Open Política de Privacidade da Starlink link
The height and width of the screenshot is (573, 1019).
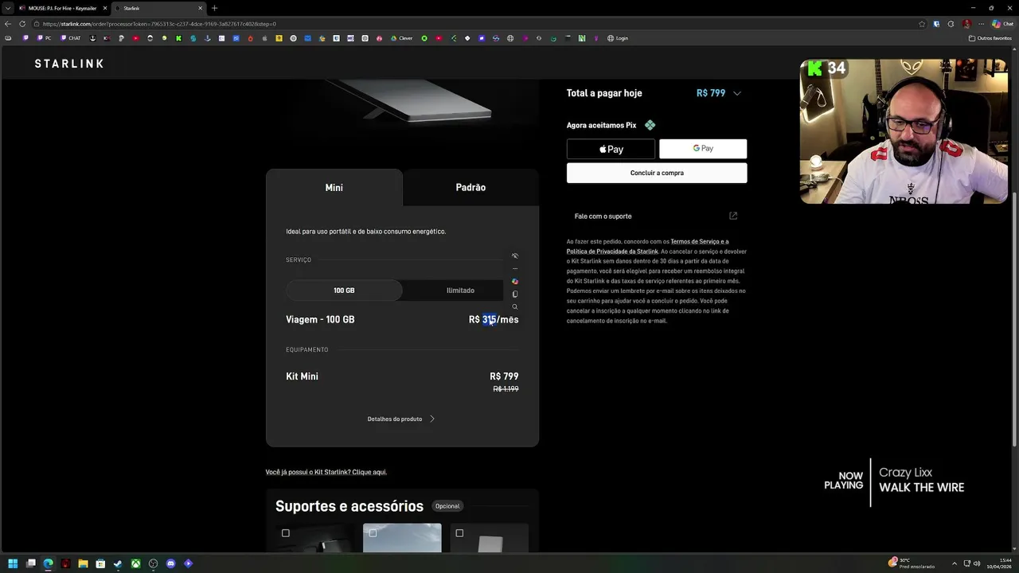612,251
